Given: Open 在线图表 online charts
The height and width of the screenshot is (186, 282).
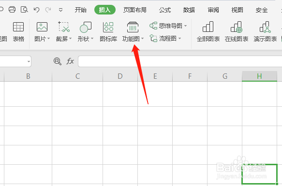Looking at the screenshot, I should [x=237, y=32].
